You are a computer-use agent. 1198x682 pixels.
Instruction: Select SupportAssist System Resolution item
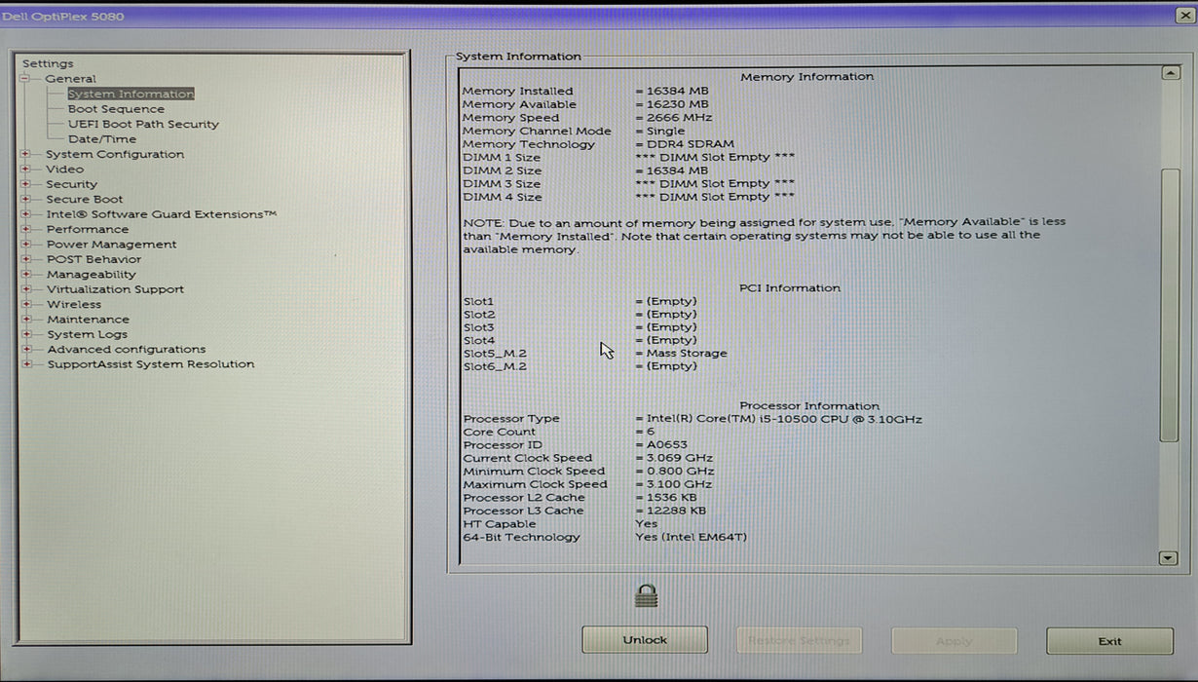pos(151,364)
